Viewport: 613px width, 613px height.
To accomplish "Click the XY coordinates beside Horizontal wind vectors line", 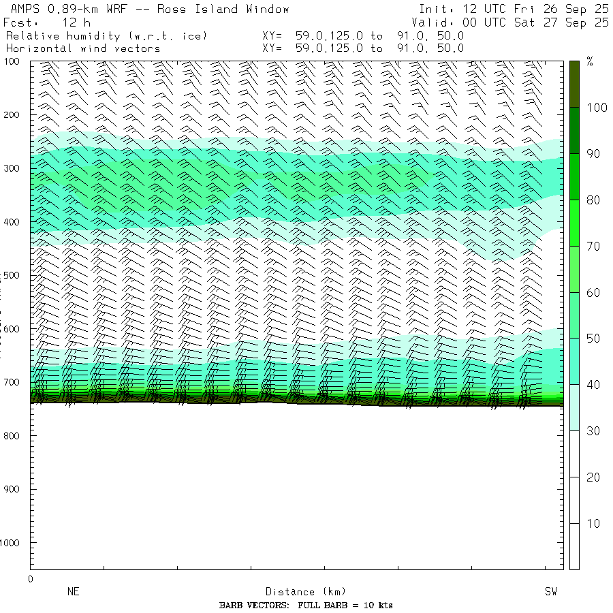I will pyautogui.click(x=363, y=48).
